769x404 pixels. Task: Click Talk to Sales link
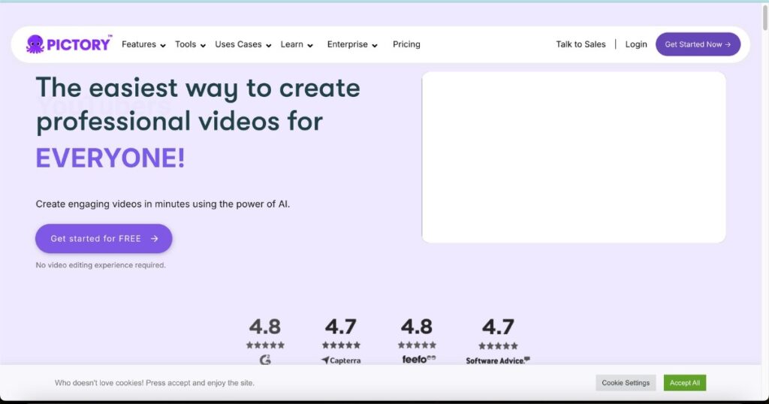point(581,44)
